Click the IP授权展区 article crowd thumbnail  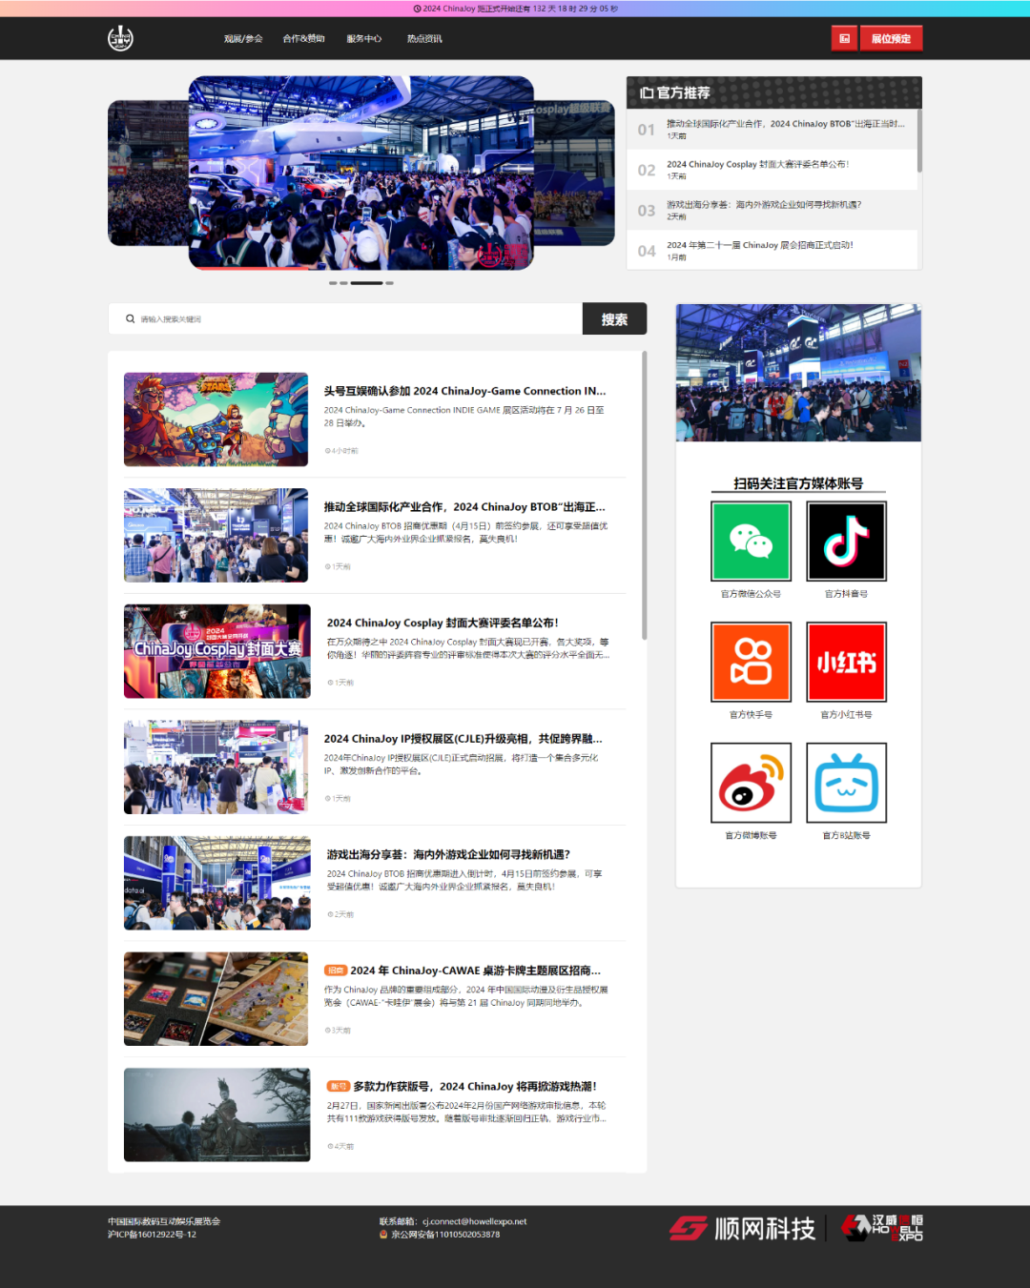pyautogui.click(x=216, y=767)
